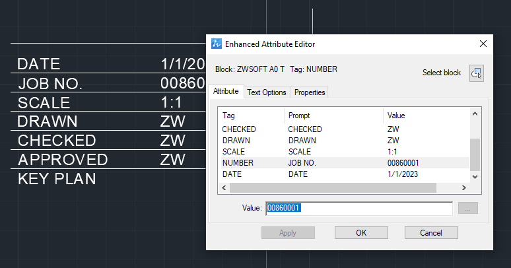Click the Select block pick icon
Image resolution: width=511 pixels, height=268 pixels.
(x=477, y=73)
